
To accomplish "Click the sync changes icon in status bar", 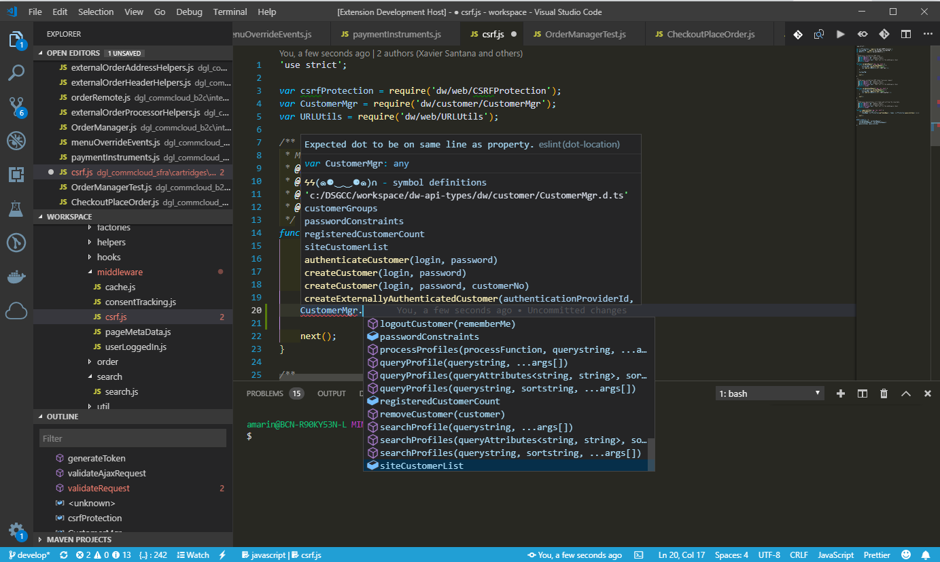I will 64,555.
